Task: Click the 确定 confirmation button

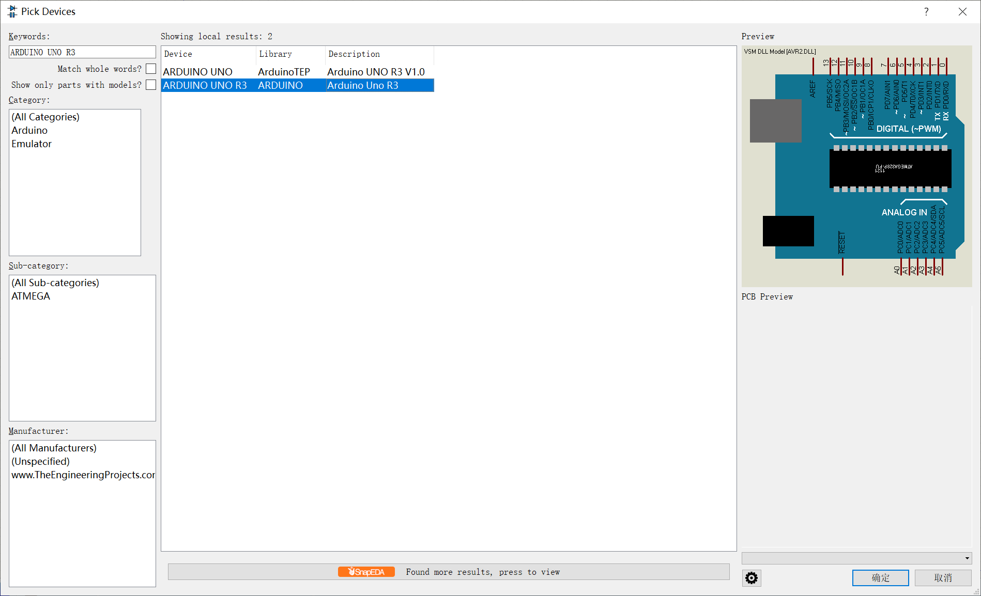Action: [x=880, y=578]
